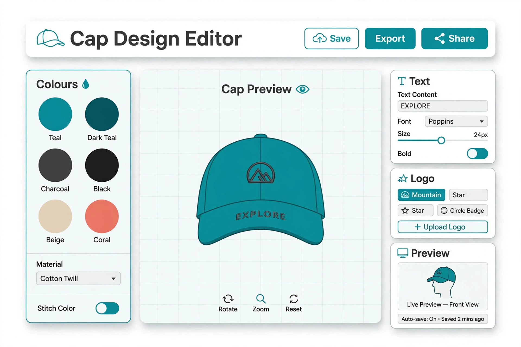The image size is (521, 347).
Task: Click the share nodes icon in Share
Action: pos(440,38)
